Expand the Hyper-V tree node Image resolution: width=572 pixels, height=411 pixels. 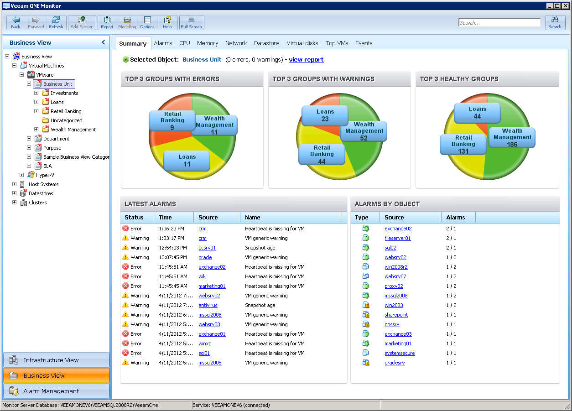(x=22, y=175)
